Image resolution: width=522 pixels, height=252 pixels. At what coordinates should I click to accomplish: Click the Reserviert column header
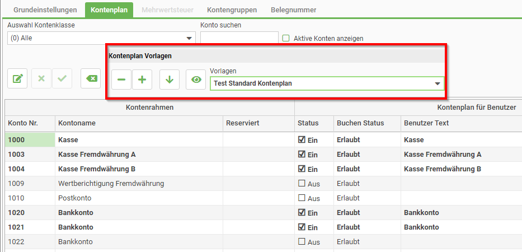[x=258, y=123]
